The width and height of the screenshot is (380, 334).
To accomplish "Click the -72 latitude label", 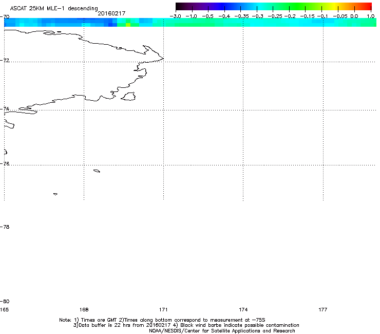I will pos(5,60).
